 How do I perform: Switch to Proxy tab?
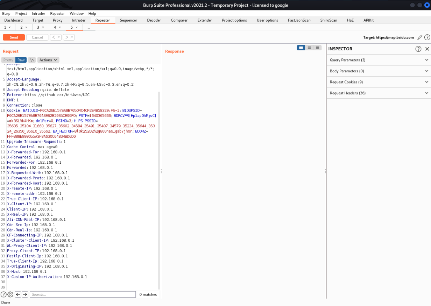click(58, 20)
